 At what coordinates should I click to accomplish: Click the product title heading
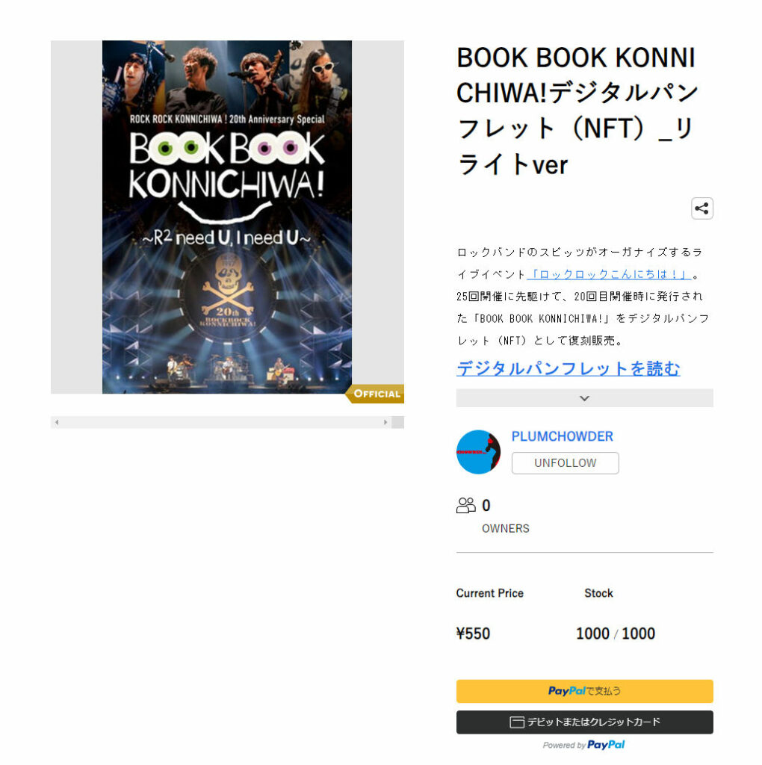[x=578, y=111]
